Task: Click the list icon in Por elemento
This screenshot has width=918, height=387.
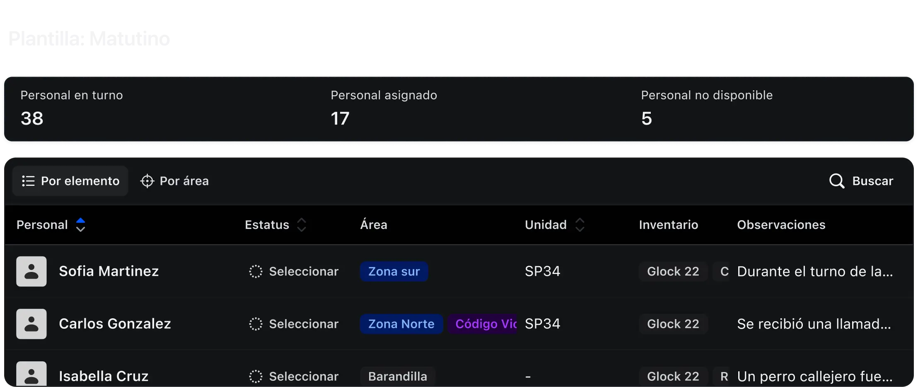Action: click(x=28, y=181)
